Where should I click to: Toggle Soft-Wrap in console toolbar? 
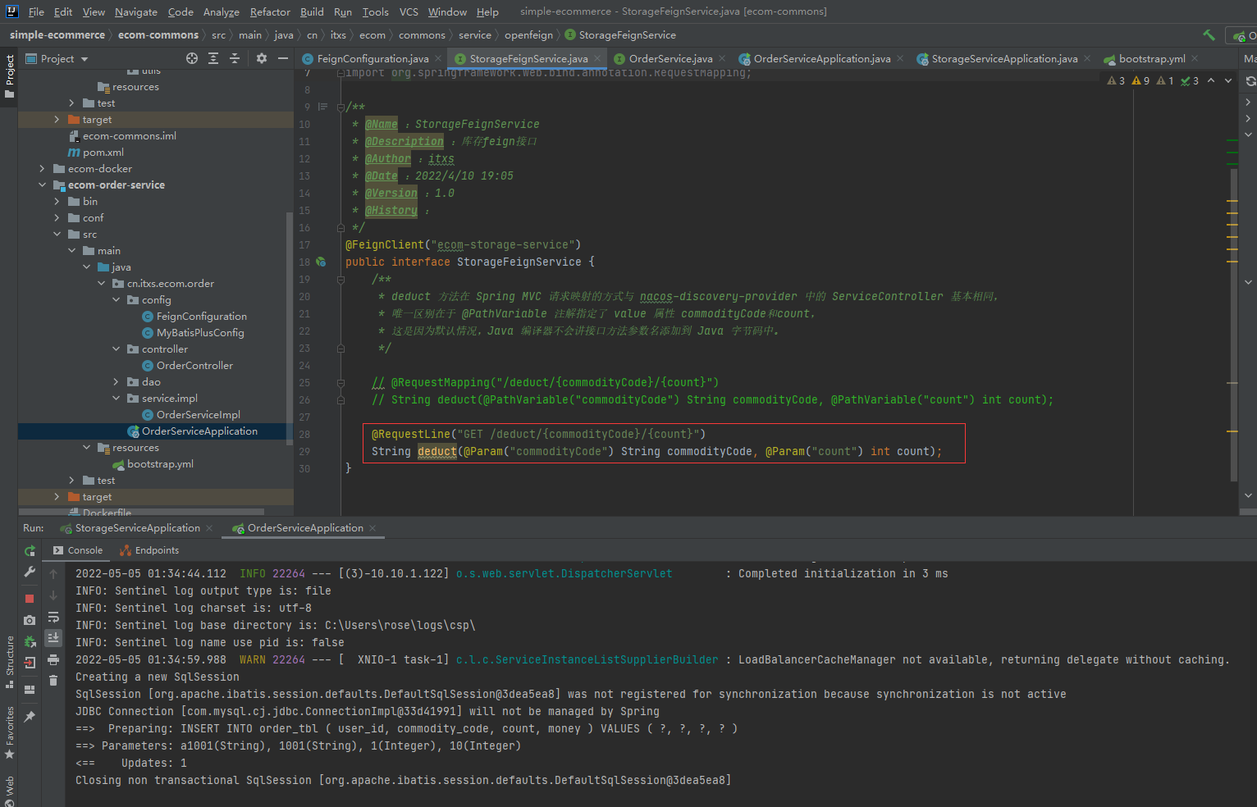pyautogui.click(x=53, y=617)
